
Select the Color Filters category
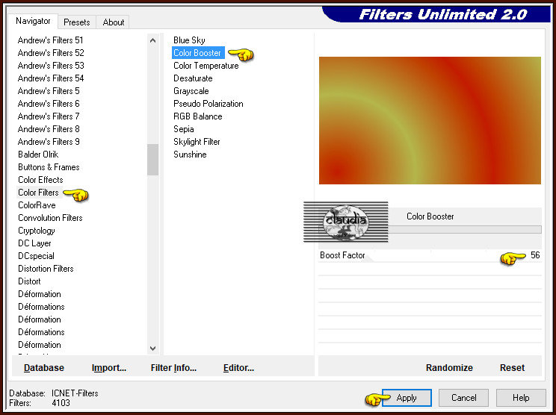point(38,193)
